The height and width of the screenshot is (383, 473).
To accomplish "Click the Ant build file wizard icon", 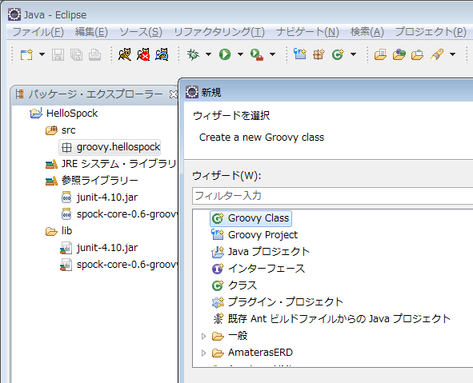I will pos(218,319).
